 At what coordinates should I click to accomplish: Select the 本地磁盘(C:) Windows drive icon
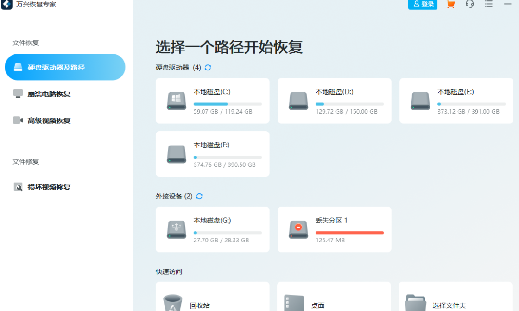coord(177,101)
